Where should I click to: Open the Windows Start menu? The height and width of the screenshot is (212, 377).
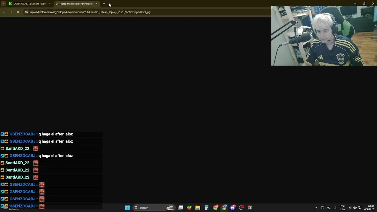pos(128,208)
